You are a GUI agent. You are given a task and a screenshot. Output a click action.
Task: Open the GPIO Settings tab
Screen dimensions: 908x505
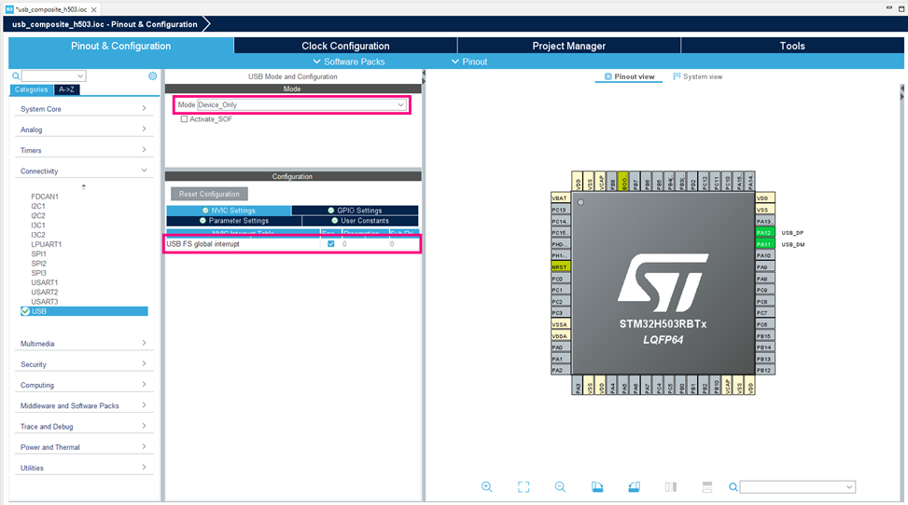[355, 211]
